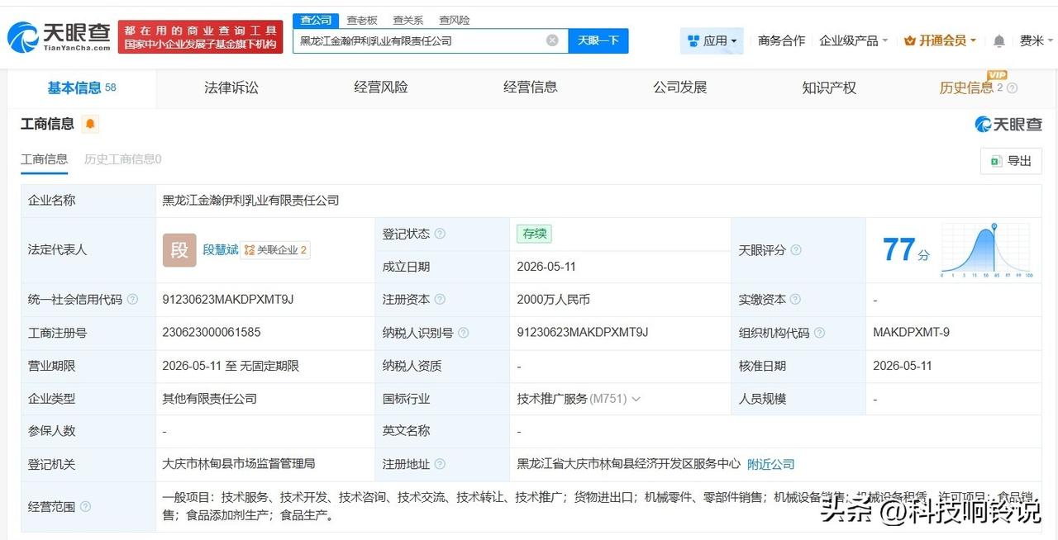Click the 营业期限 value 2026-05-11 至 无固定期限
1058x540 pixels.
click(x=231, y=366)
